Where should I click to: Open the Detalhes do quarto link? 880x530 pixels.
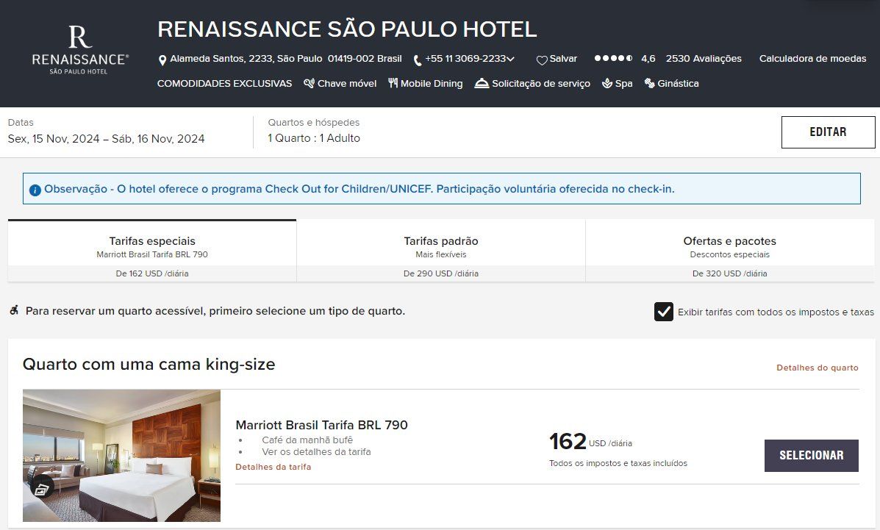tap(817, 368)
